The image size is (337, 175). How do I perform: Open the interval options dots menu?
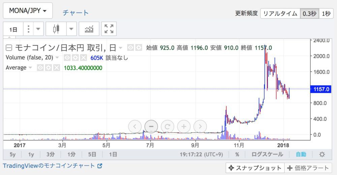click(28, 29)
